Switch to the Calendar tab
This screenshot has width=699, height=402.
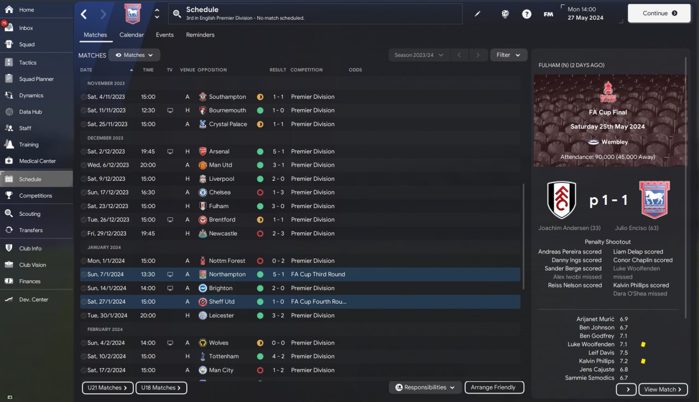(x=132, y=35)
